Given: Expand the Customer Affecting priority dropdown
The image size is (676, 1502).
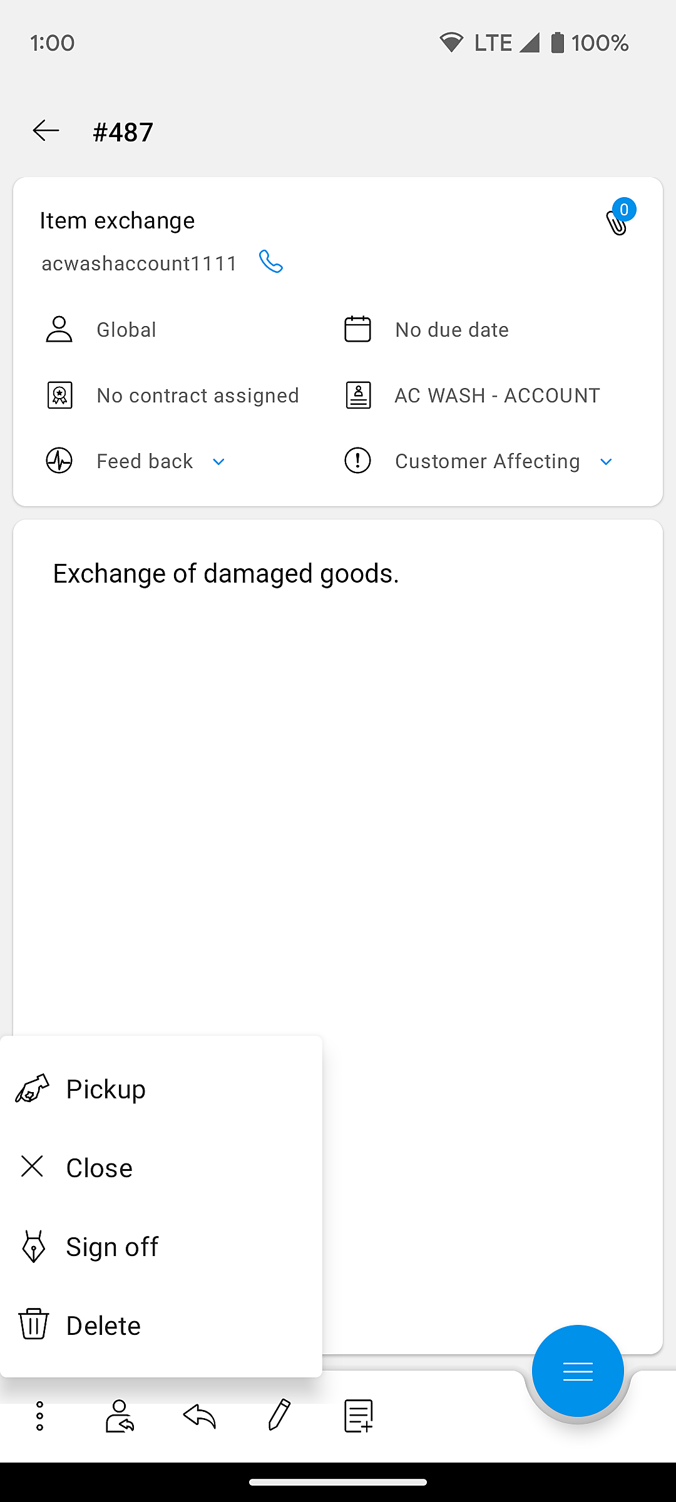Looking at the screenshot, I should pyautogui.click(x=605, y=462).
